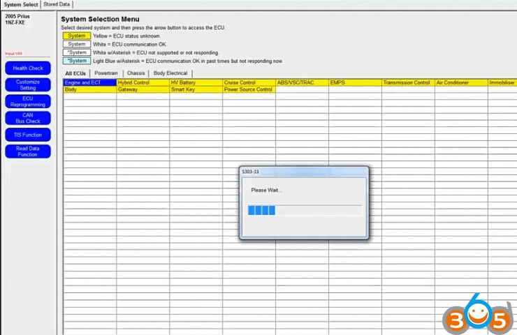517x335 pixels.
Task: Click the white *System legend box
Action: 77,53
